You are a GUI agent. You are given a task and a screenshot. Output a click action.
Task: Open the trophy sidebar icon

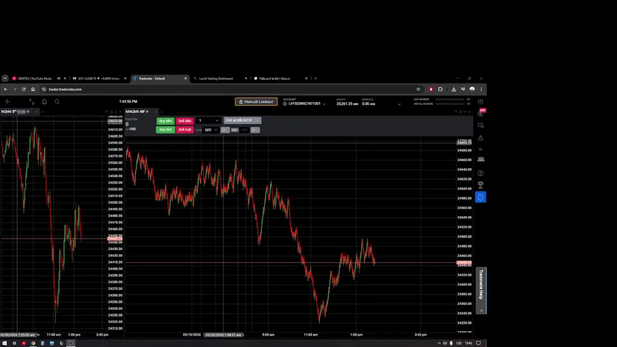point(481,185)
